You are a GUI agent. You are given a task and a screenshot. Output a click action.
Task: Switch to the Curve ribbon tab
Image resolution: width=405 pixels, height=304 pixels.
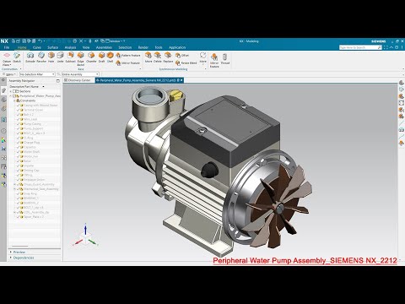(x=37, y=47)
